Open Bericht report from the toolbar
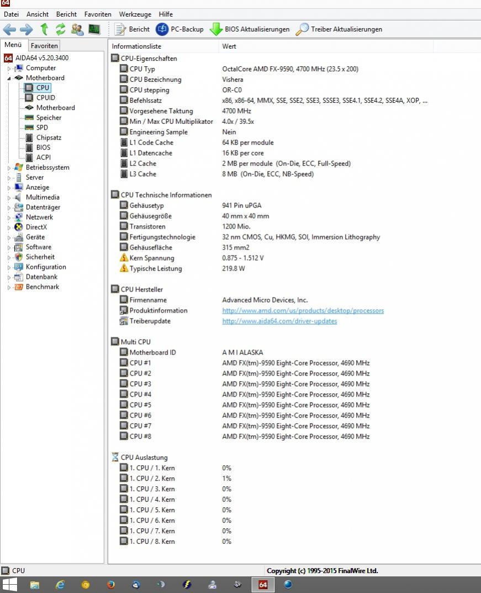The width and height of the screenshot is (481, 593). [x=132, y=29]
